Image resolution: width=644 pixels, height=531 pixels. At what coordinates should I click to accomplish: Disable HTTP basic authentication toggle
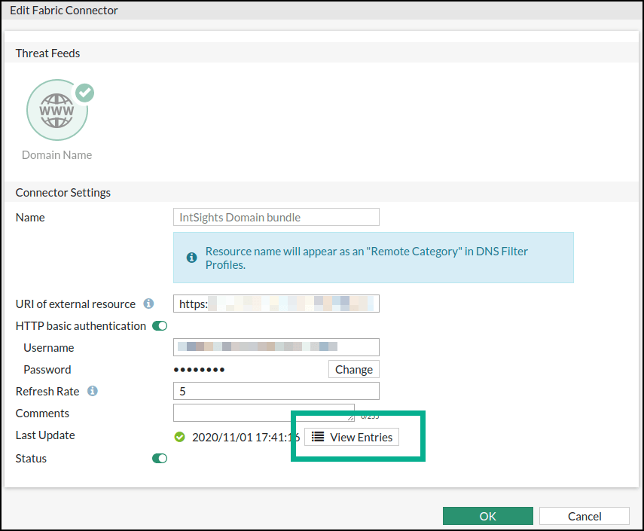click(x=160, y=326)
